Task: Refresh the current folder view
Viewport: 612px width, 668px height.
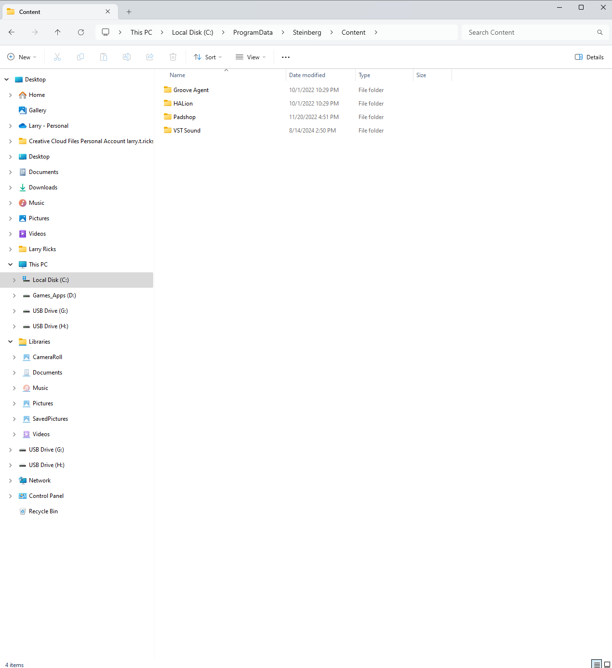Action: [x=81, y=32]
